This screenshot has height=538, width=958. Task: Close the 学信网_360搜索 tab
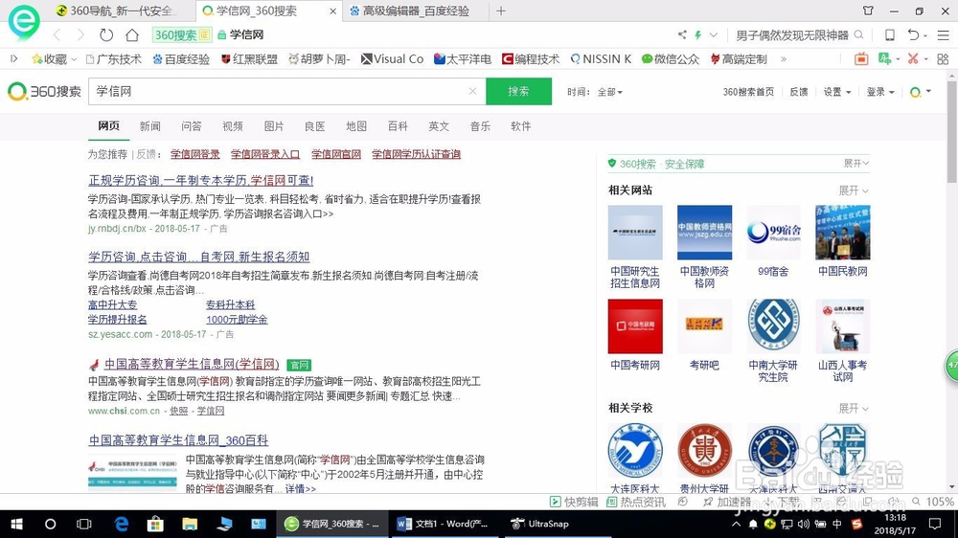333,11
